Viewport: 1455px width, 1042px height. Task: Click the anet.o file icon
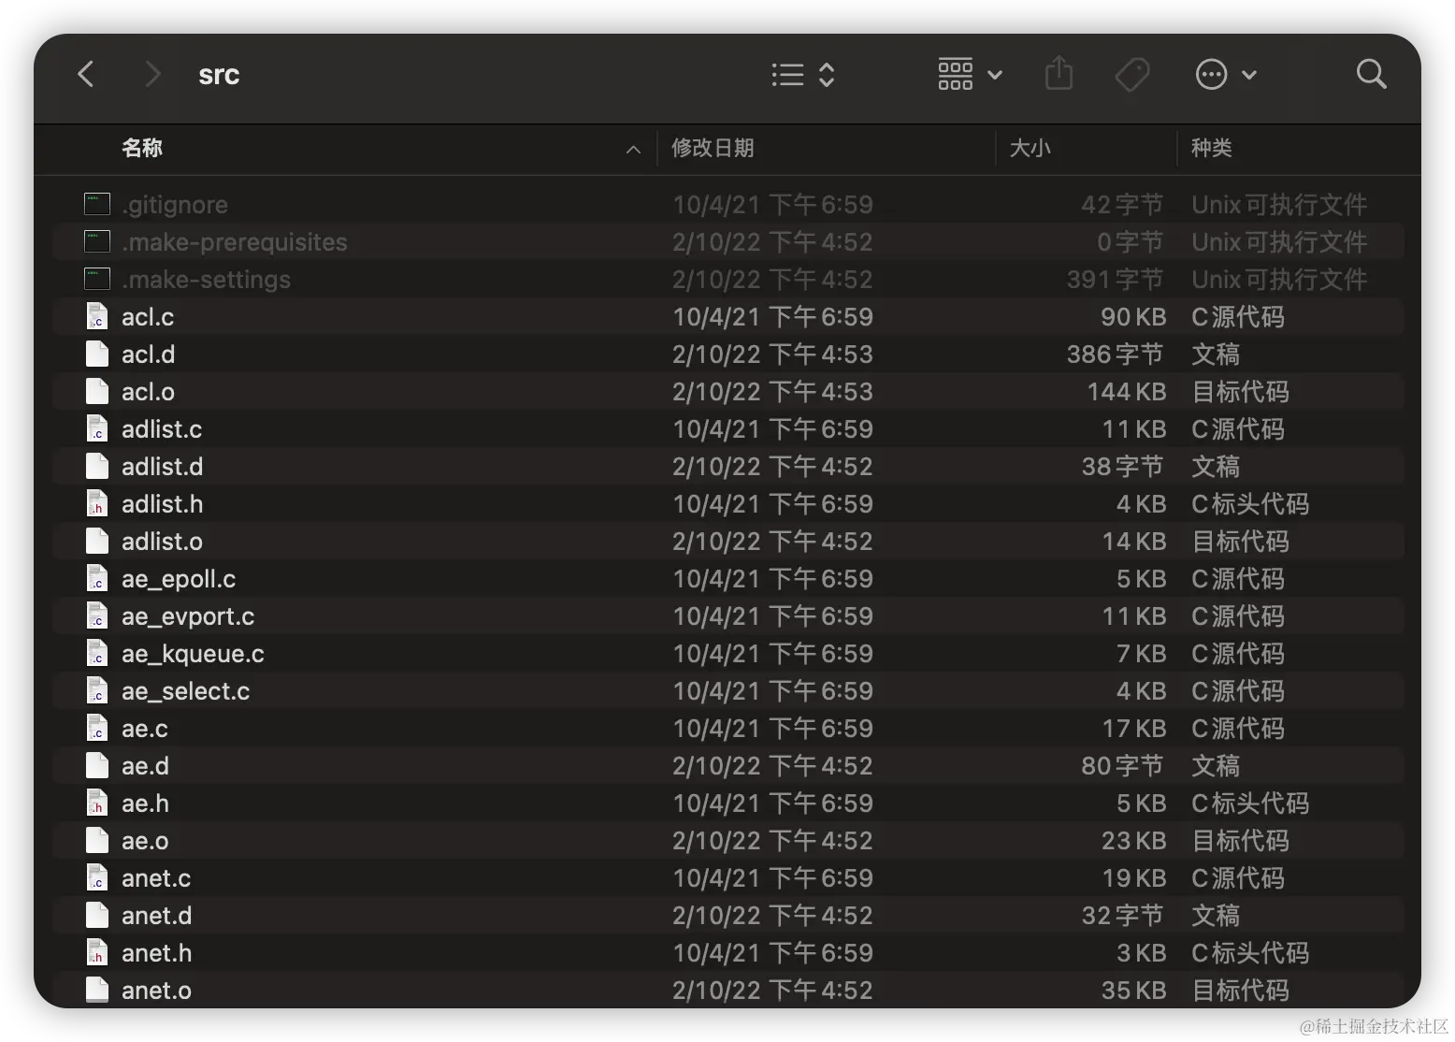click(97, 990)
